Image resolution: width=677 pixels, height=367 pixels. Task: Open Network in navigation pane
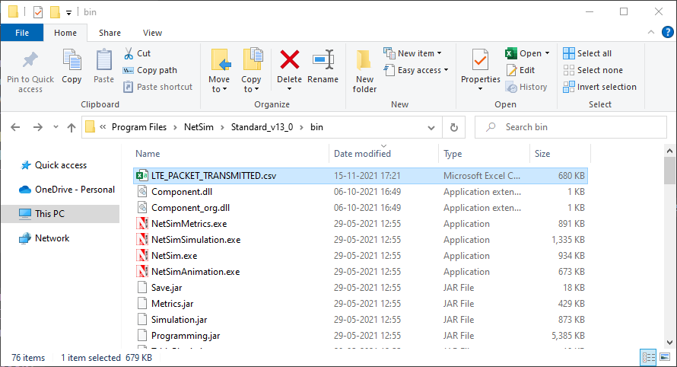point(44,238)
